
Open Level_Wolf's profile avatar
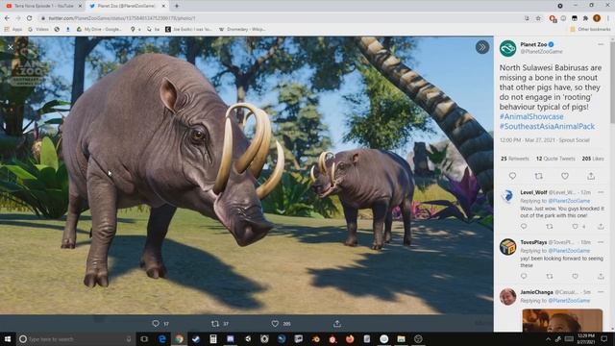(507, 196)
